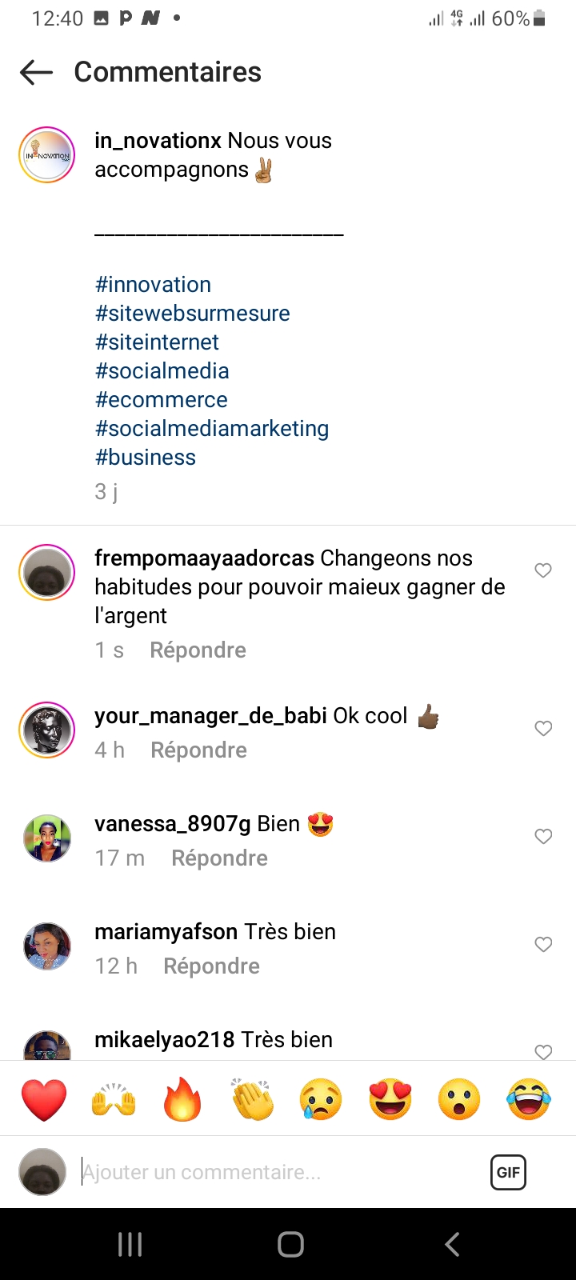This screenshot has width=576, height=1280.
Task: Insert the laughing tears emoji
Action: coord(529,1099)
